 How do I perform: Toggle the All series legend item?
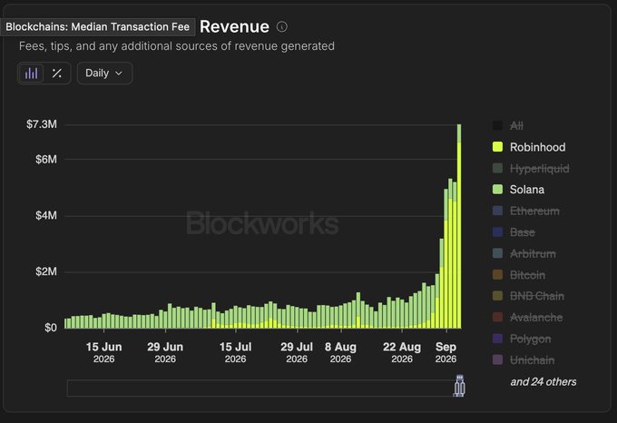(x=508, y=126)
